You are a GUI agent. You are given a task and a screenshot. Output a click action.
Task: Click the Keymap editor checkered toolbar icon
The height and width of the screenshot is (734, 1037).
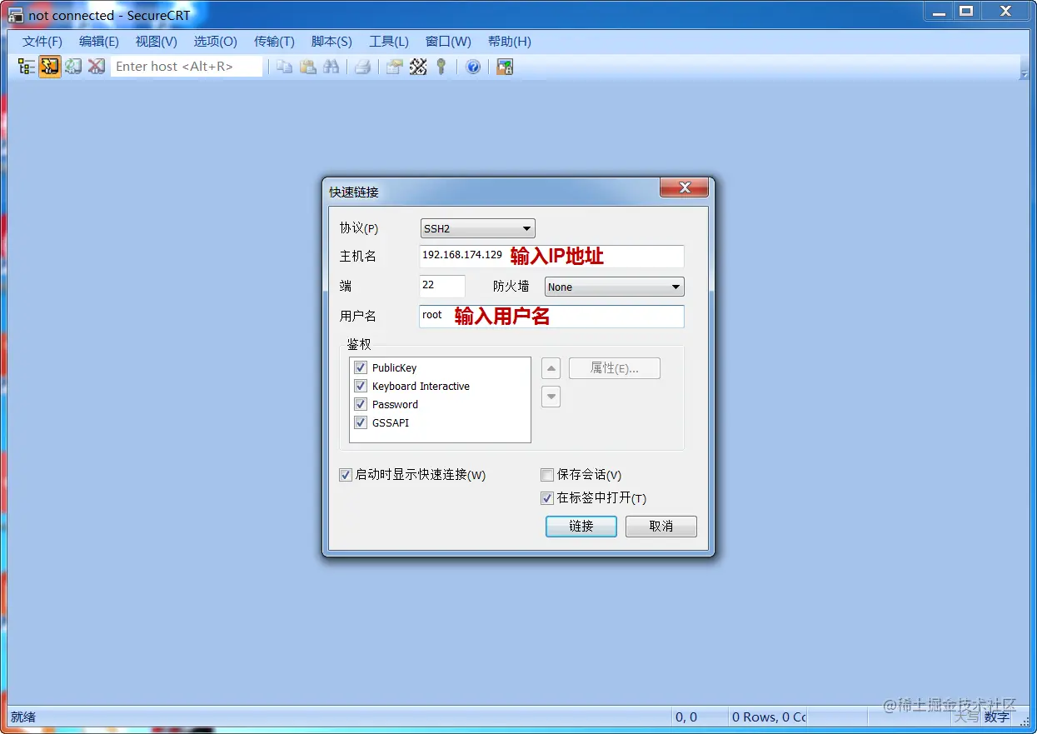pyautogui.click(x=418, y=67)
